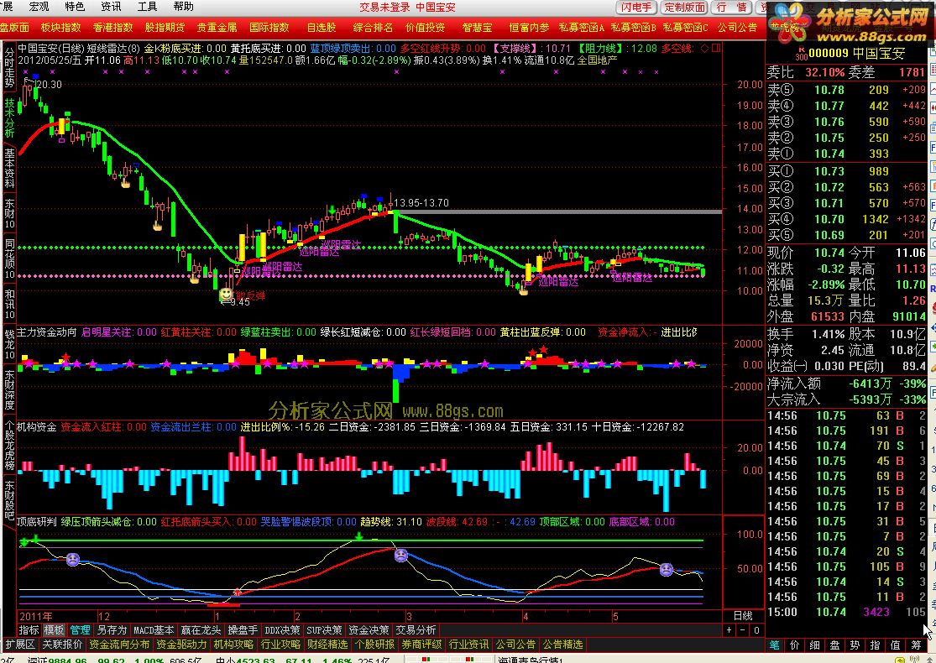Click the 13.95-13.70 gap label on chart
This screenshot has width=936, height=663.
(421, 203)
